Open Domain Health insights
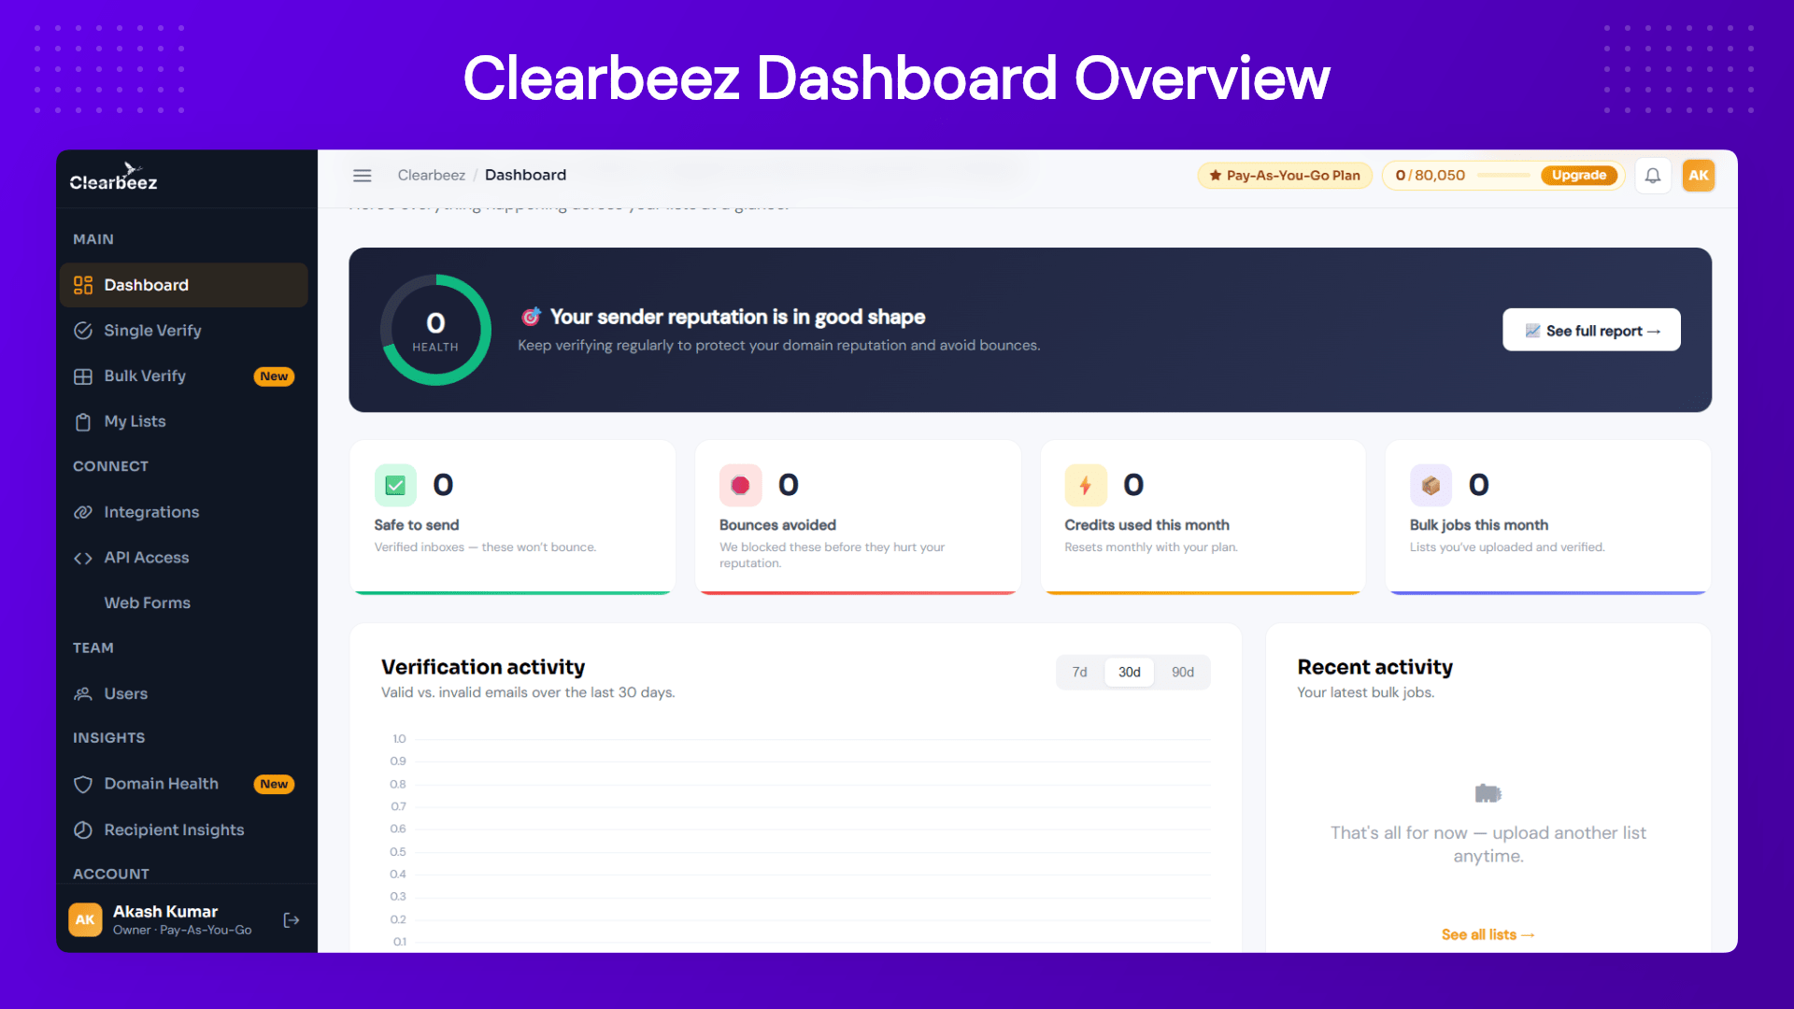This screenshot has height=1009, width=1794. pyautogui.click(x=184, y=784)
